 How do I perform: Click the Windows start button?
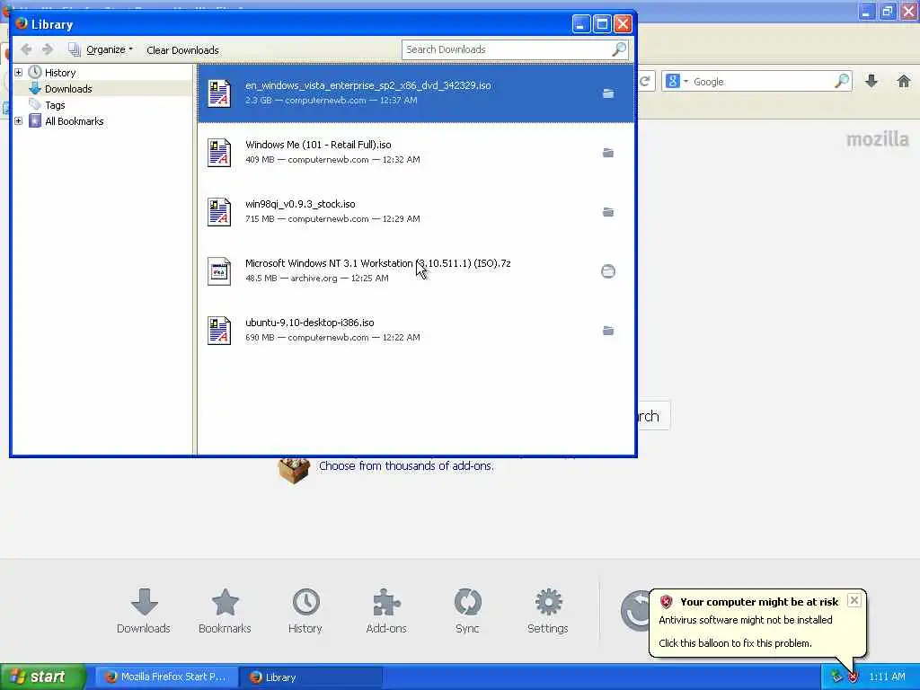[42, 677]
